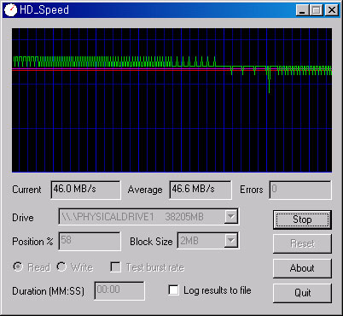Image resolution: width=343 pixels, height=316 pixels.
Task: Click the Current speed value 46.0 MB/s
Action: (x=85, y=190)
